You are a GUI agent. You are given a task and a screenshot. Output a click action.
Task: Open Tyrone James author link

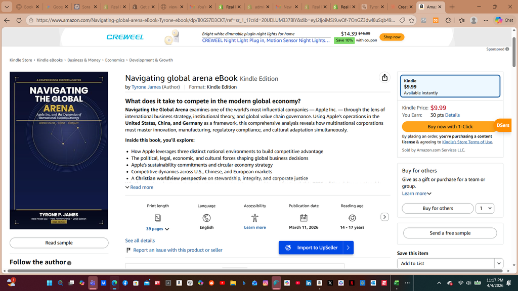(x=146, y=87)
